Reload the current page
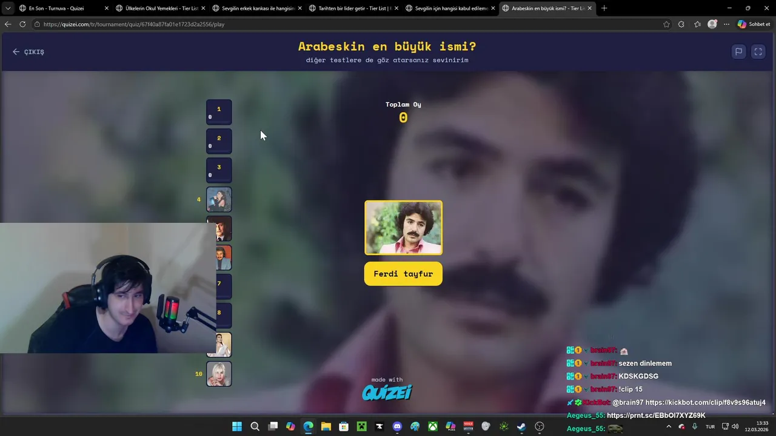The image size is (776, 436). point(22,24)
